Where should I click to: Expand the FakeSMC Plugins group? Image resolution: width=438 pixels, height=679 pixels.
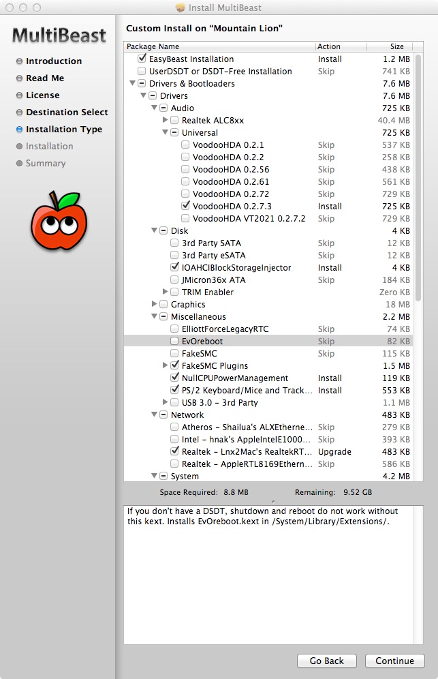point(165,365)
